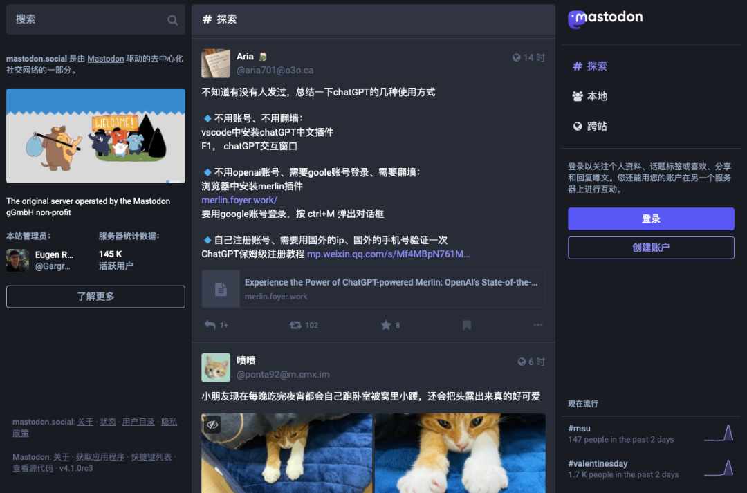
Task: Click the 关于 link after mastodon.social
Action: tap(85, 422)
